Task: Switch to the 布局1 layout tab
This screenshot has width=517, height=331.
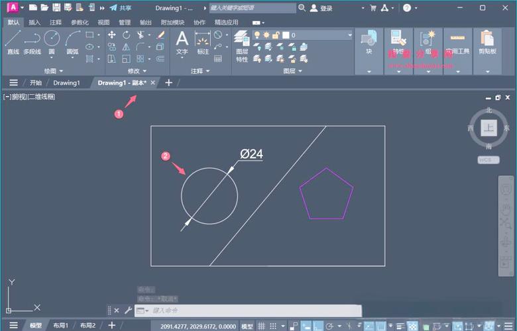Action: (61, 326)
